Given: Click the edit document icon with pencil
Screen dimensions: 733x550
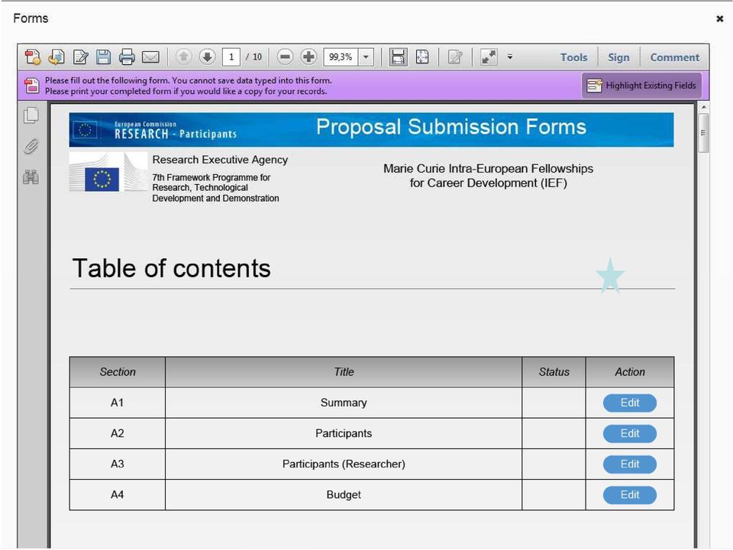Looking at the screenshot, I should (81, 57).
